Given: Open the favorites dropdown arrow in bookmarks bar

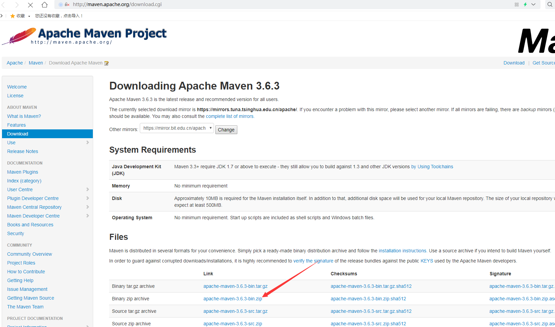Looking at the screenshot, I should 29,16.
